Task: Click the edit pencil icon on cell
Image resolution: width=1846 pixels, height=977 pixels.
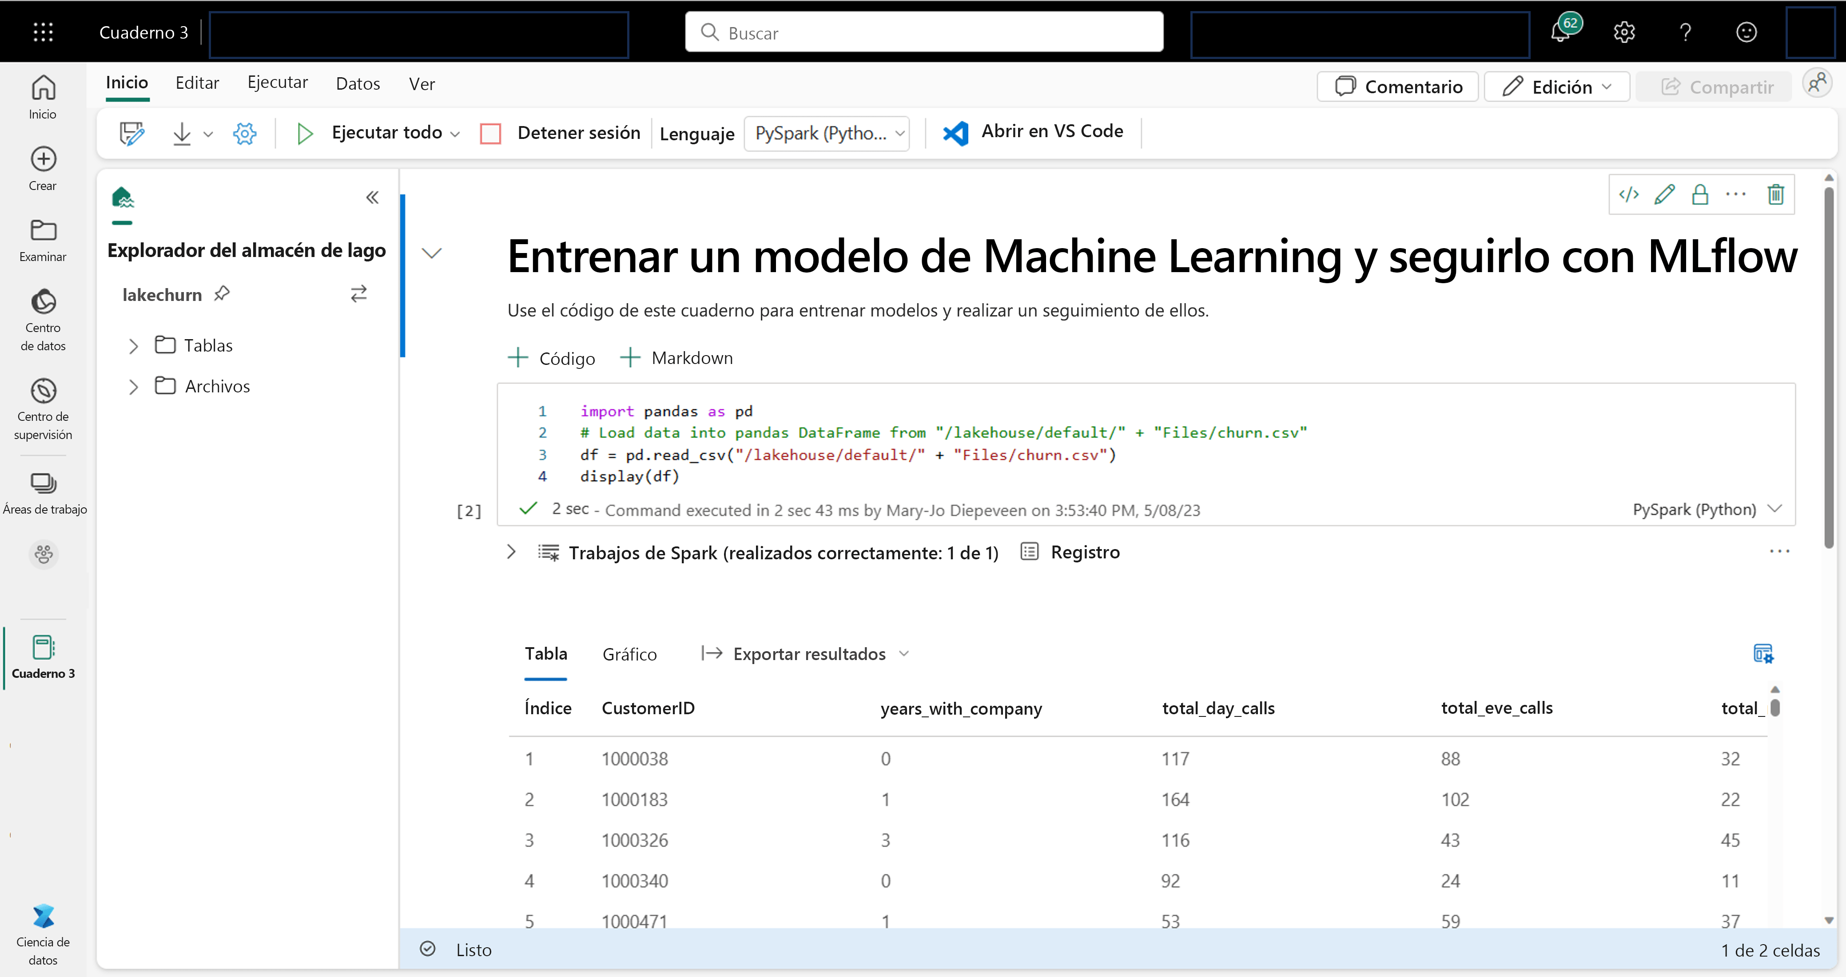Action: 1665,194
